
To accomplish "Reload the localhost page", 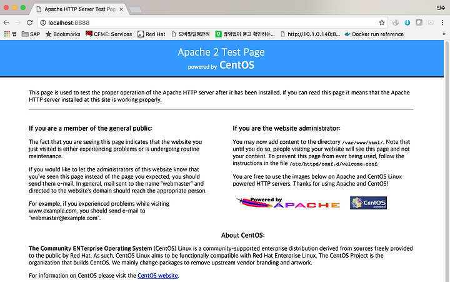I will click(x=29, y=23).
